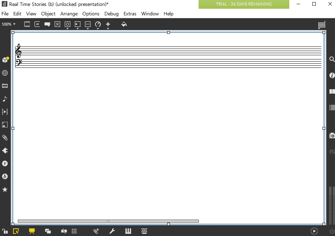Toggle audio on with power button
335x236 pixels.
[332, 231]
